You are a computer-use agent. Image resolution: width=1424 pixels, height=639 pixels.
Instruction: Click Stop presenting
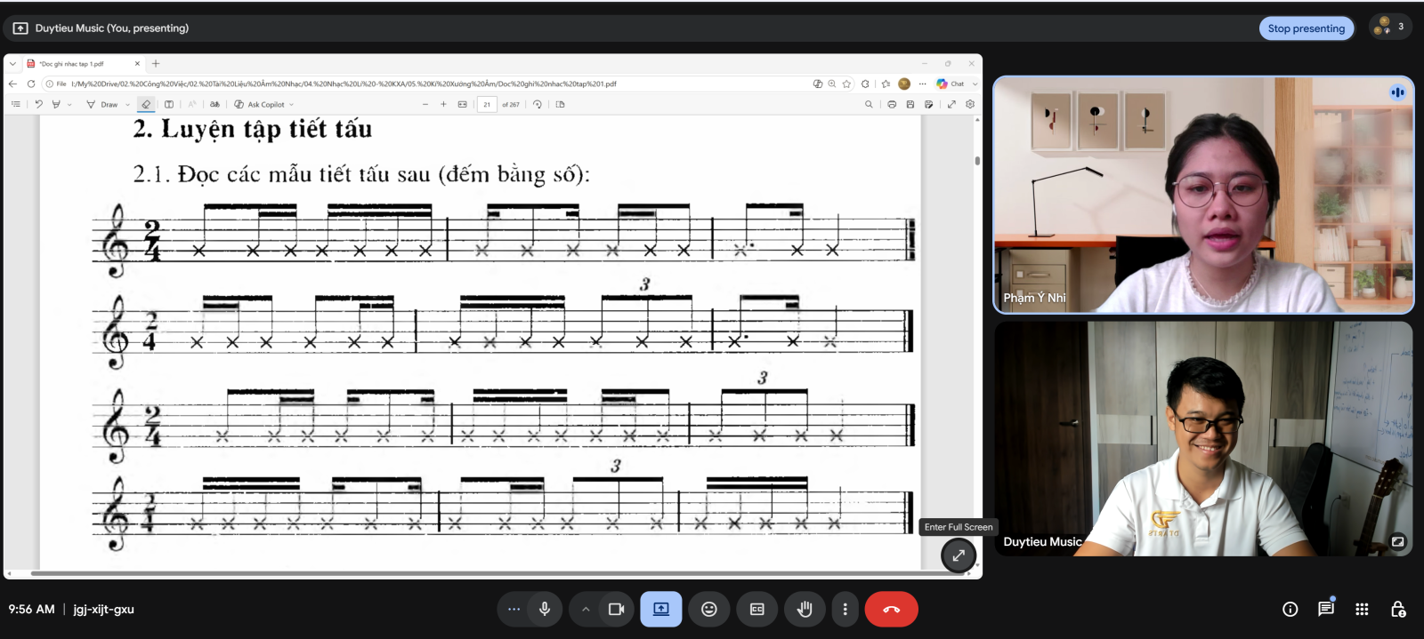(1306, 28)
